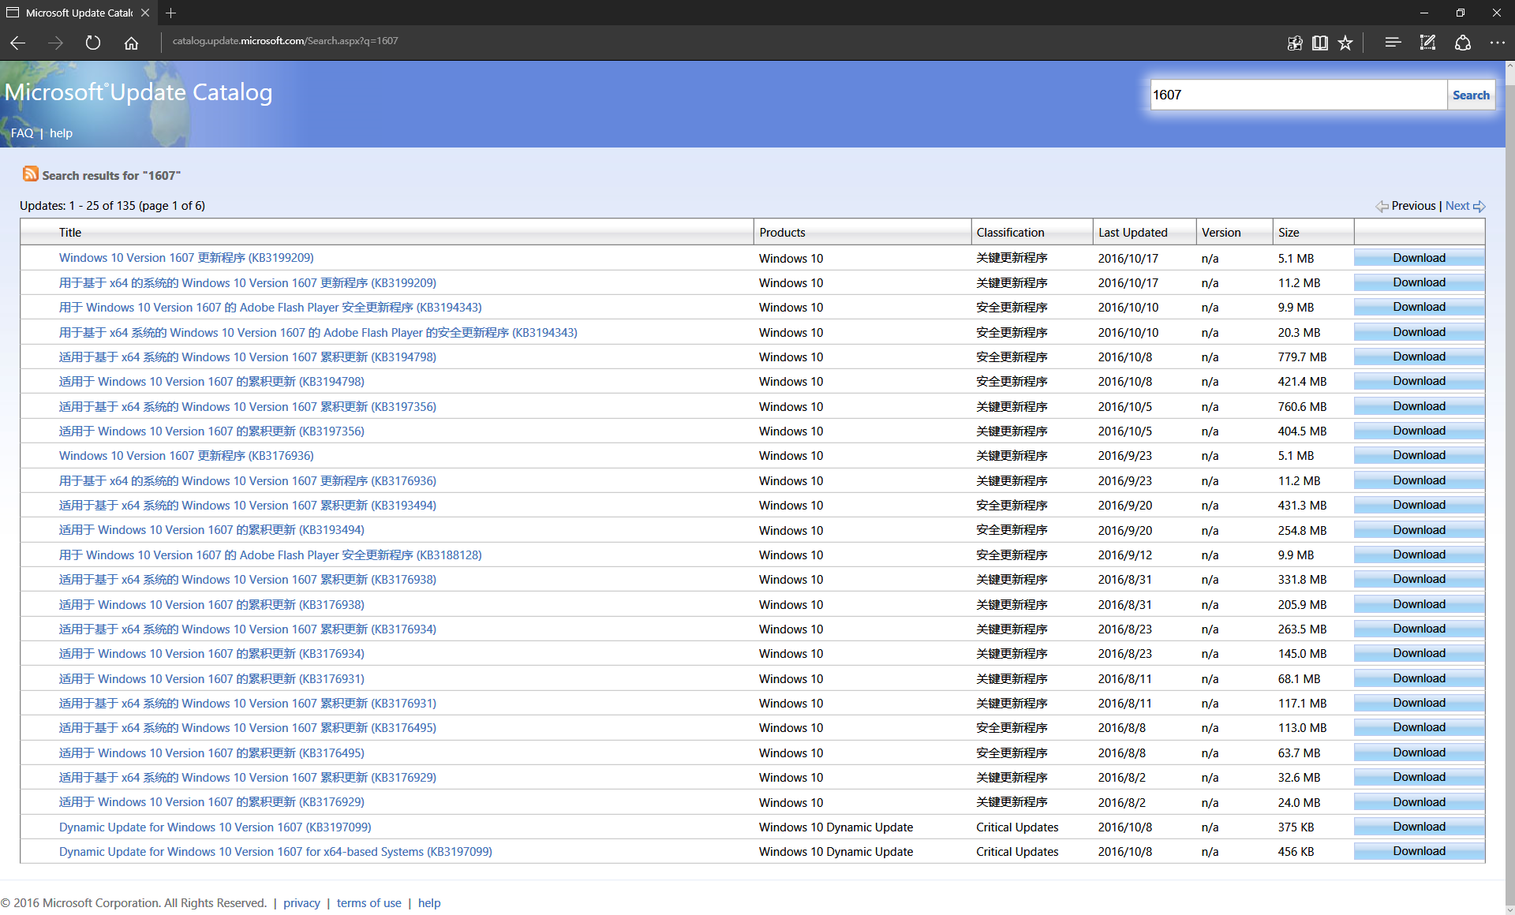
Task: Click the Next page arrow icon
Action: click(x=1479, y=206)
